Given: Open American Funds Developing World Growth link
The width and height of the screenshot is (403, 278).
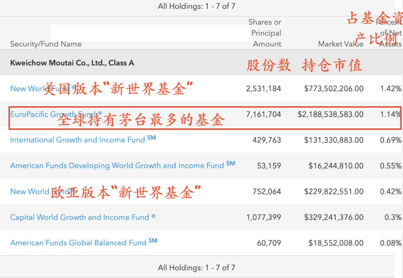Looking at the screenshot, I should (123, 165).
